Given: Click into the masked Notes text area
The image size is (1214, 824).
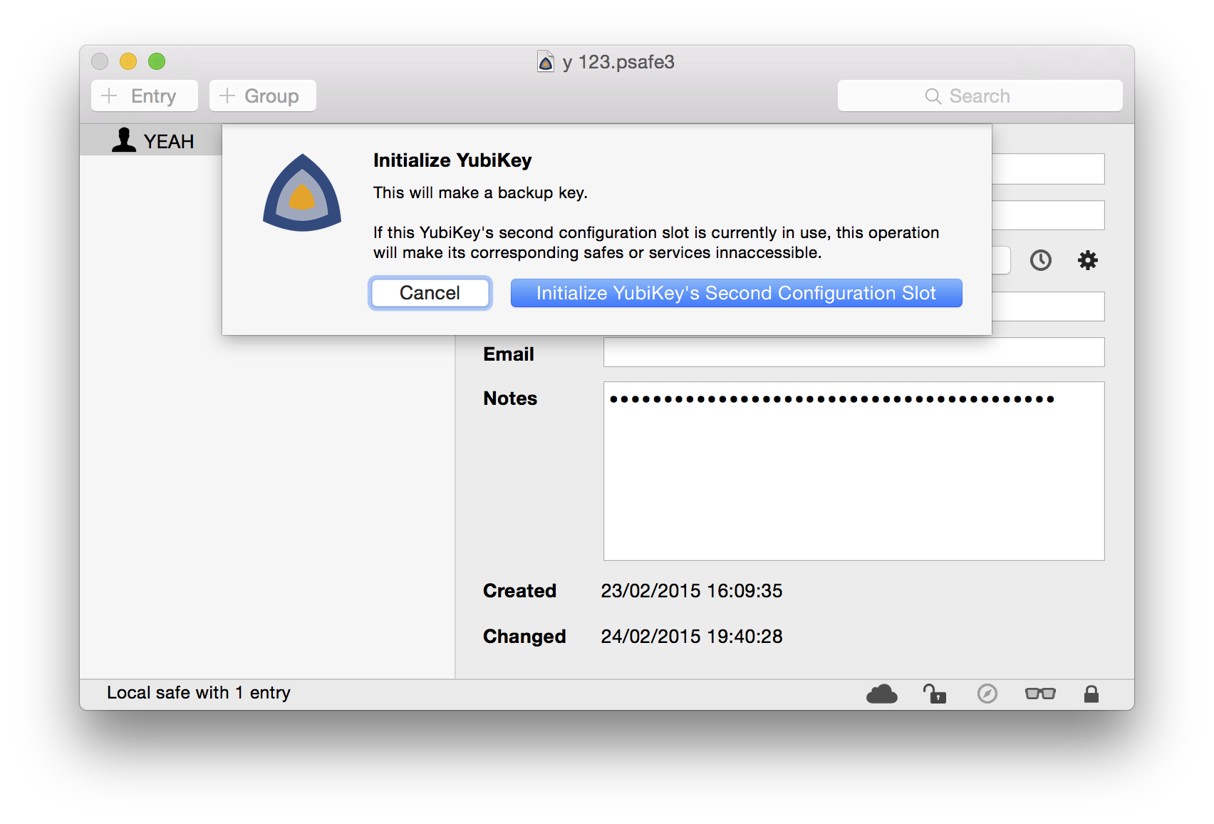Looking at the screenshot, I should [x=854, y=471].
